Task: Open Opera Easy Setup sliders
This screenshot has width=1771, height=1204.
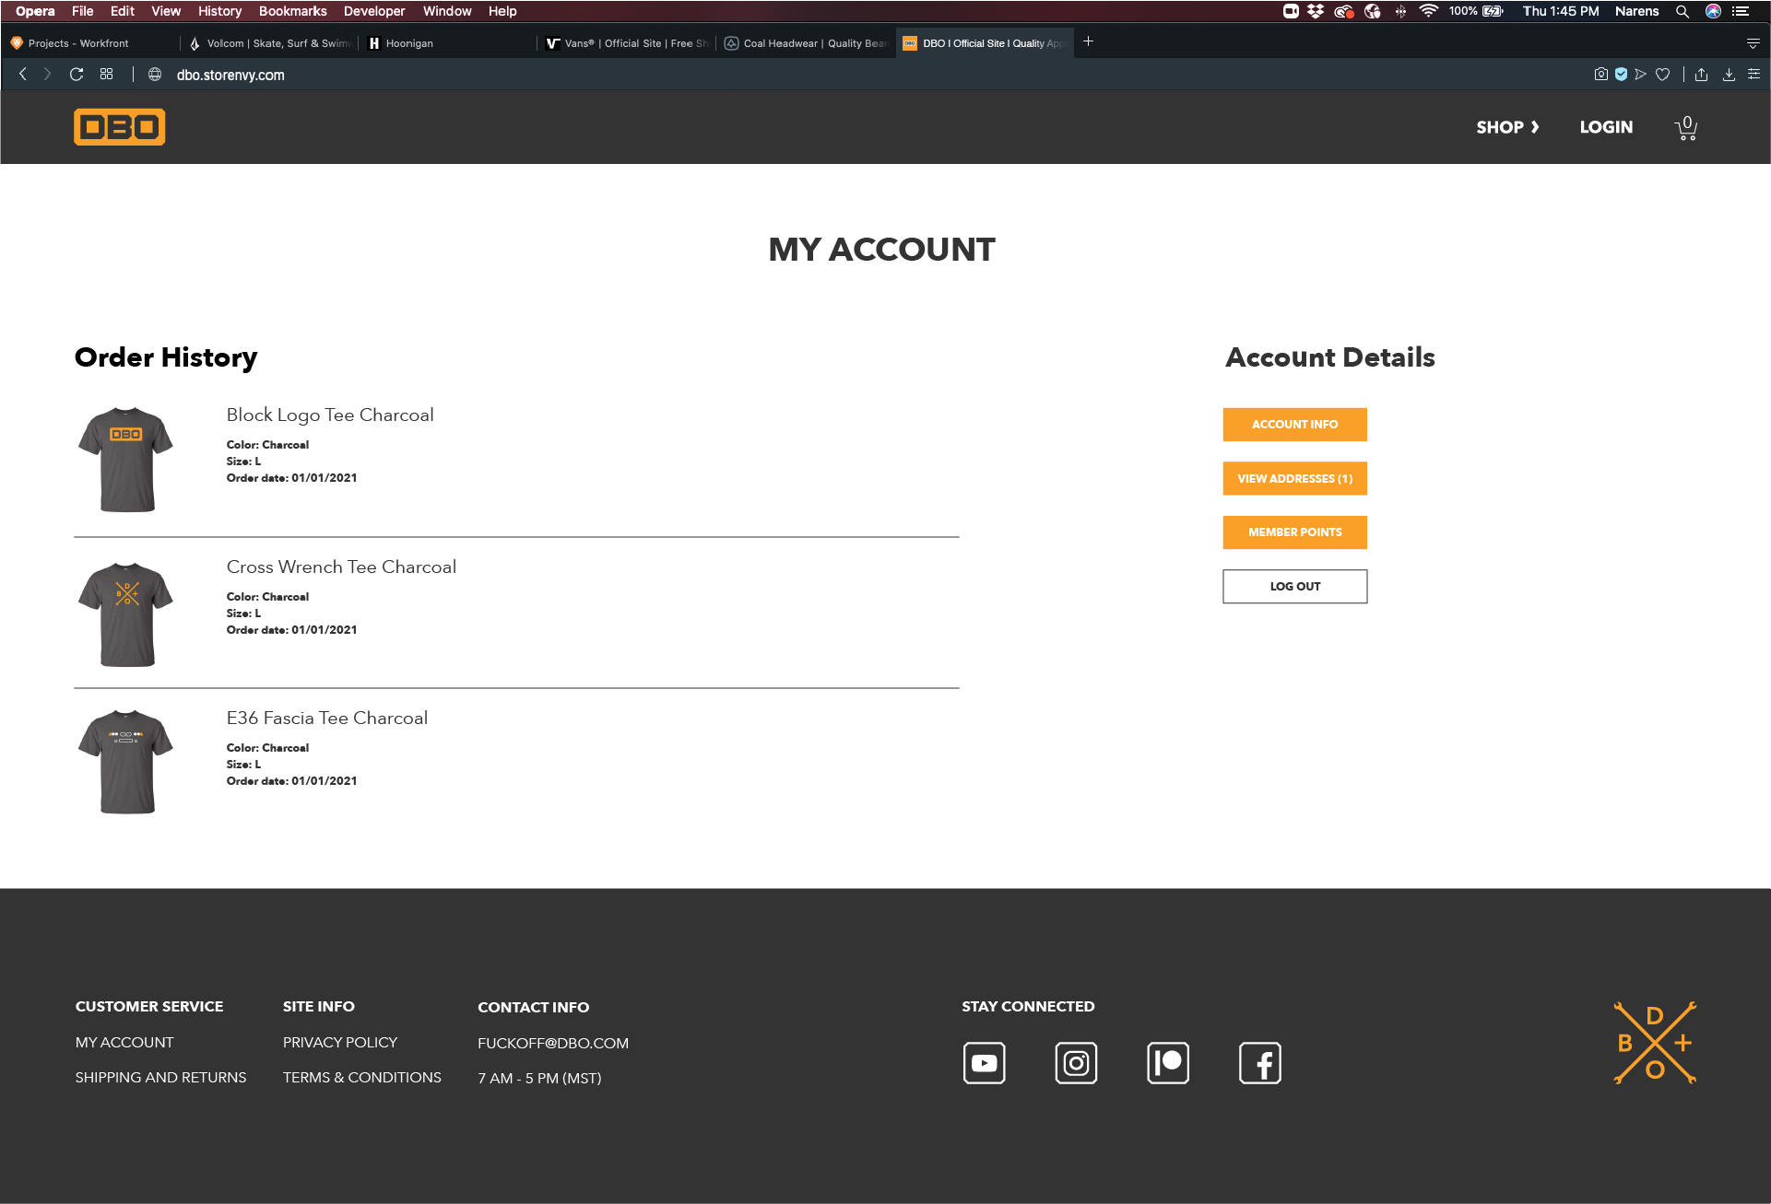Action: (1753, 75)
